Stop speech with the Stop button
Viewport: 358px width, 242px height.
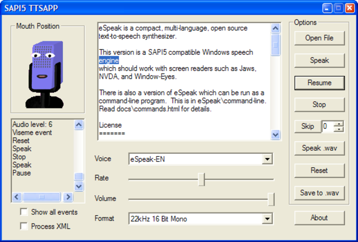320,105
